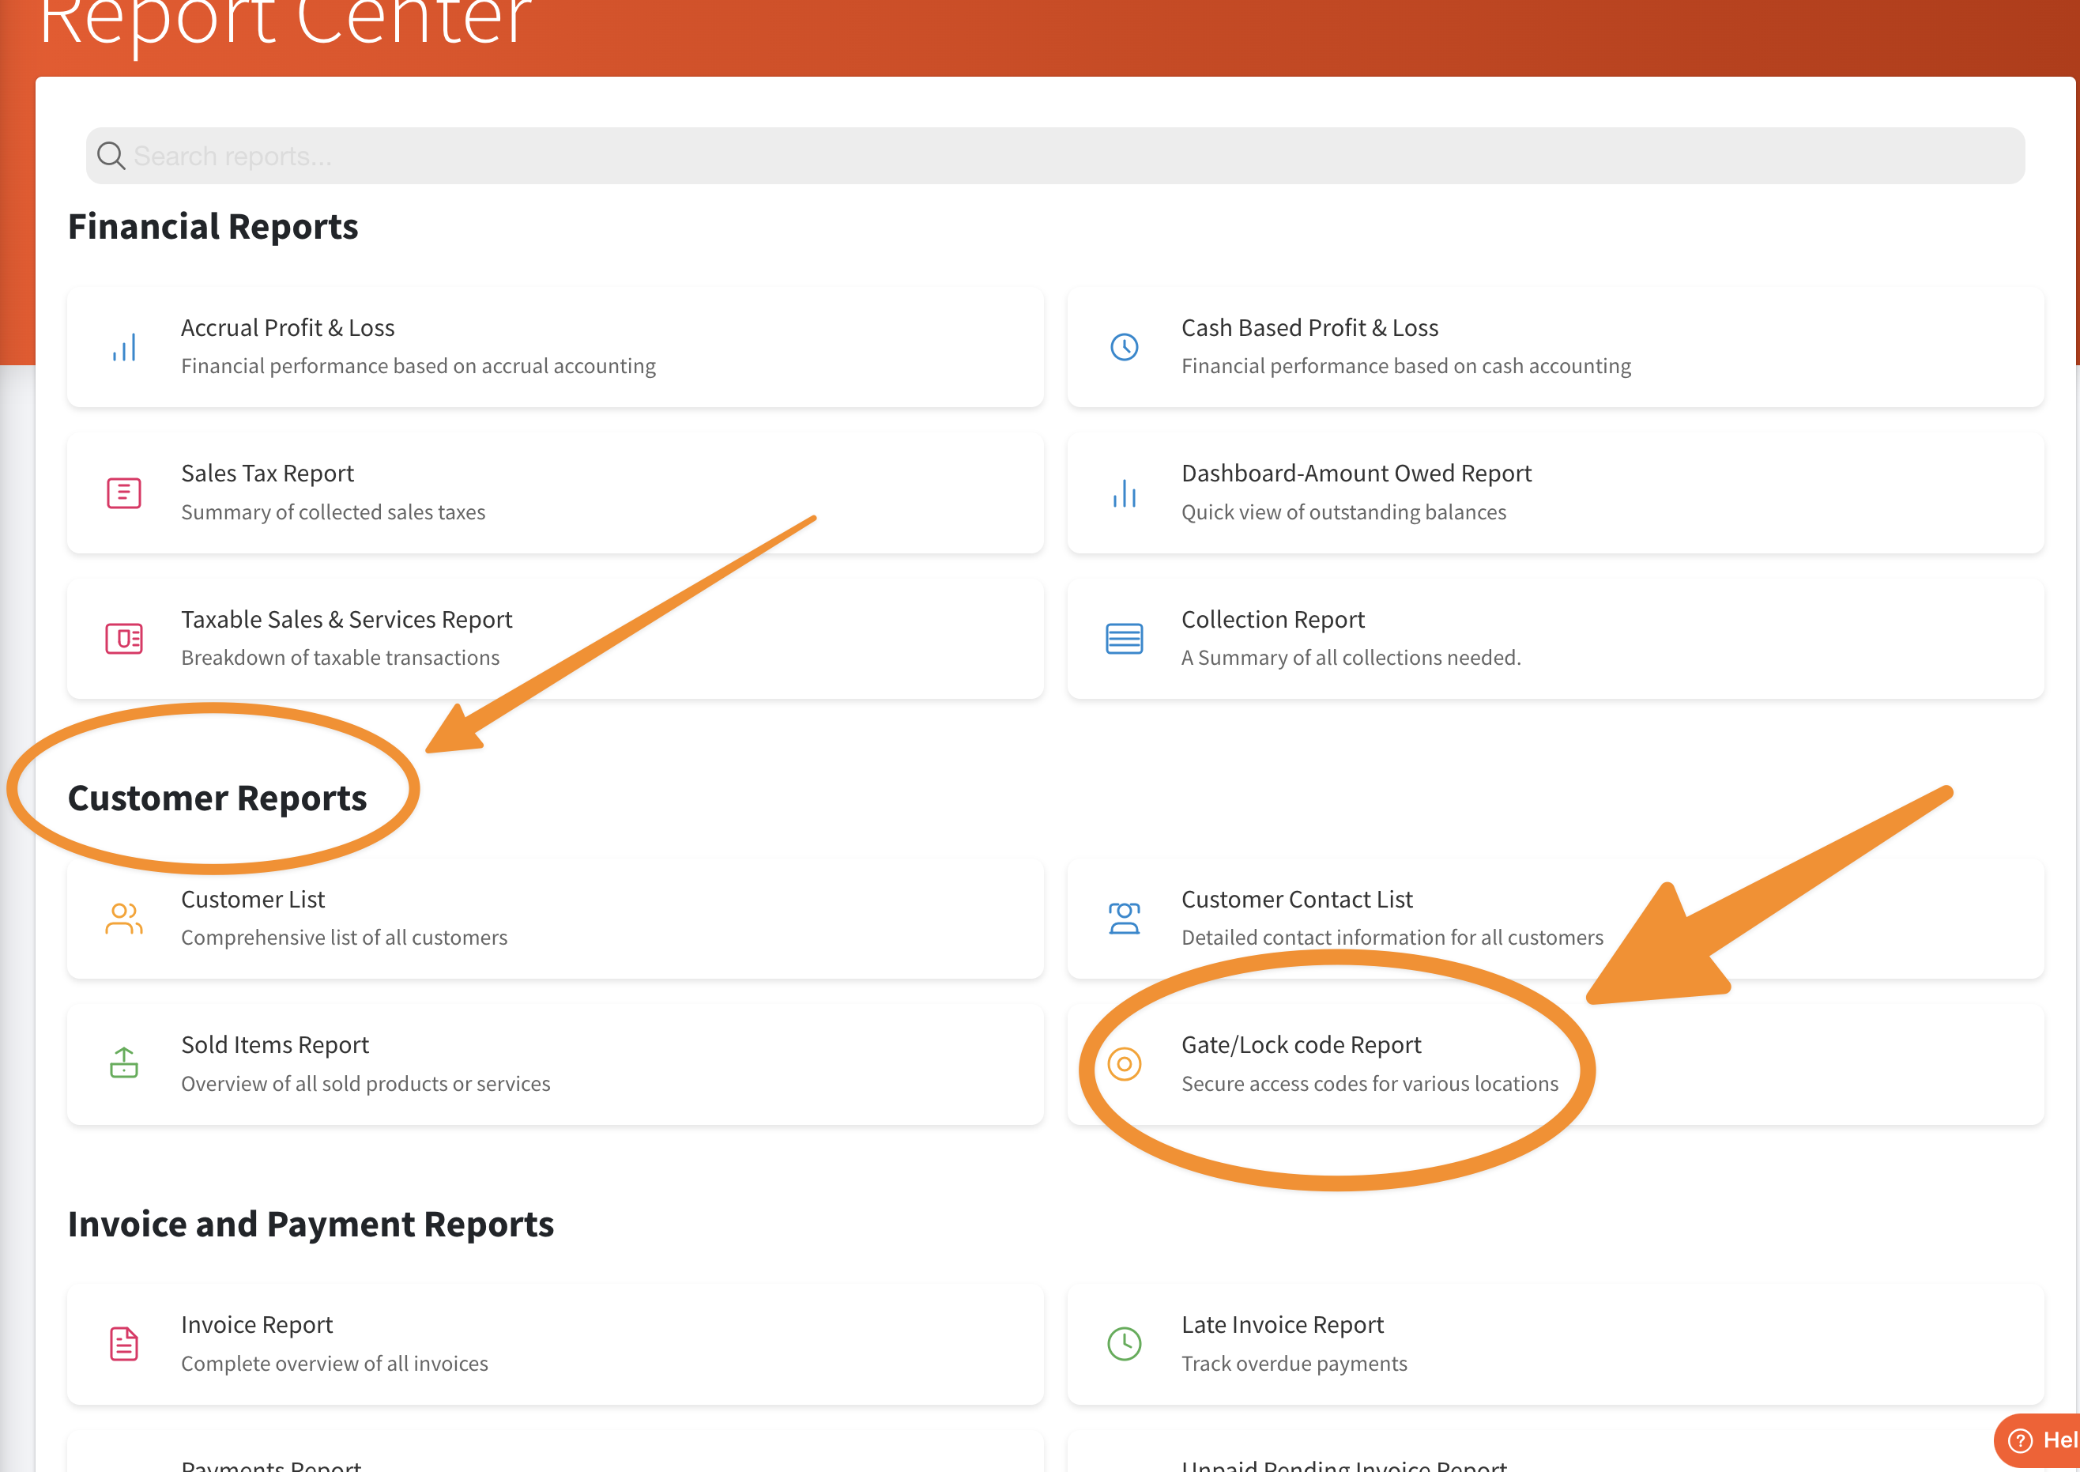Click the Cash Based Profit & Loss clock icon

1123,347
